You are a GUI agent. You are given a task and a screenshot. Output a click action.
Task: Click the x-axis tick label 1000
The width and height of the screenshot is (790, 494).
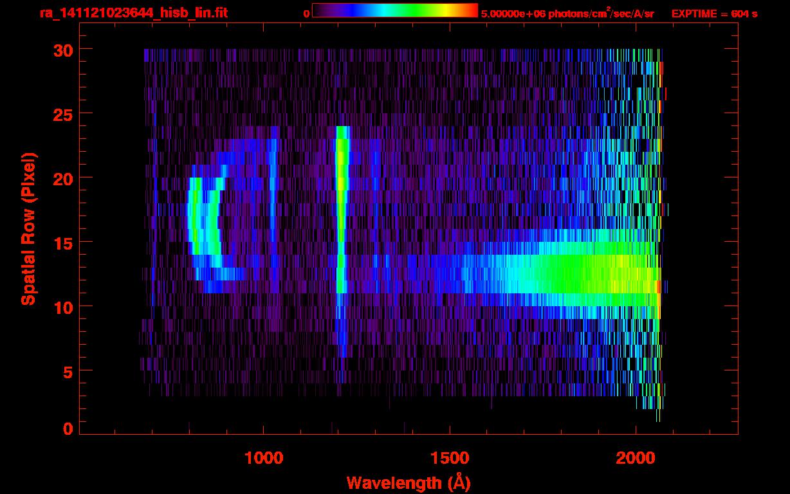264,457
